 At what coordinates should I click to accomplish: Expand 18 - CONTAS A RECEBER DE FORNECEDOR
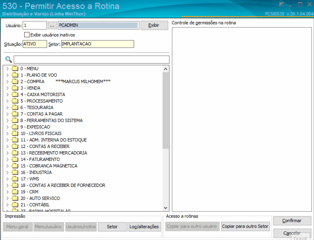pos(7,185)
